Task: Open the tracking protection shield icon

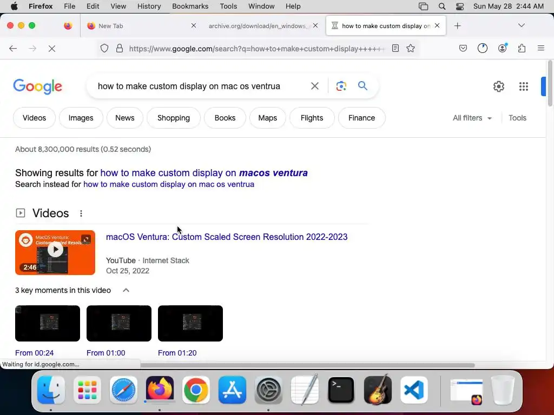Action: [104, 48]
